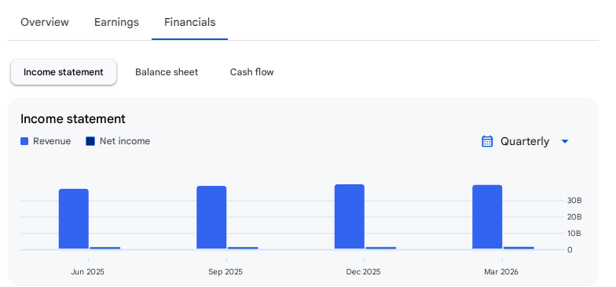Click the Revenue legend color swatch
This screenshot has width=616, height=287.
pos(24,141)
